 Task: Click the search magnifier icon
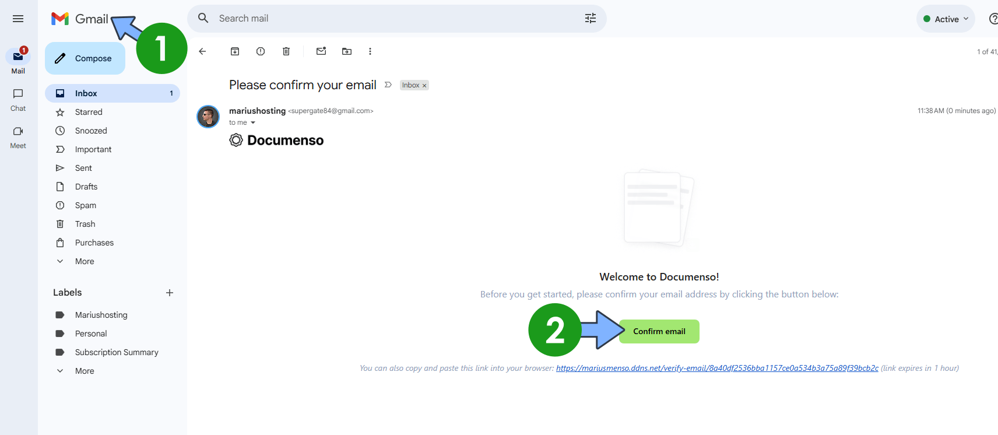tap(203, 18)
